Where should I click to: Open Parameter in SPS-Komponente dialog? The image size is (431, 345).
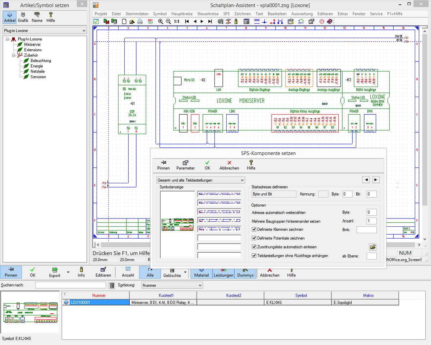click(x=185, y=165)
